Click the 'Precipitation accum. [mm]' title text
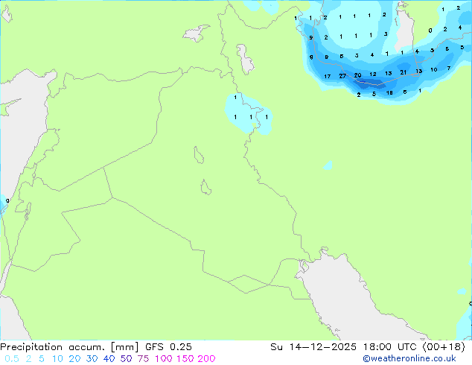The width and height of the screenshot is (472, 365). click(69, 347)
